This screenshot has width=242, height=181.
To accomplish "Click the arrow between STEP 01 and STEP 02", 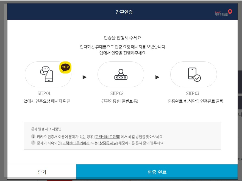I will pos(84,77).
